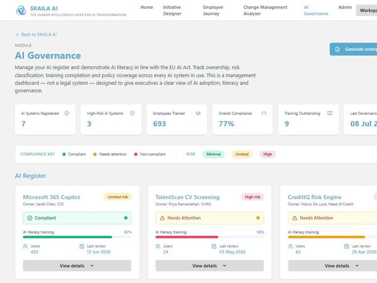Open the Workspace dropdown in header
The width and height of the screenshot is (377, 283).
click(366, 10)
